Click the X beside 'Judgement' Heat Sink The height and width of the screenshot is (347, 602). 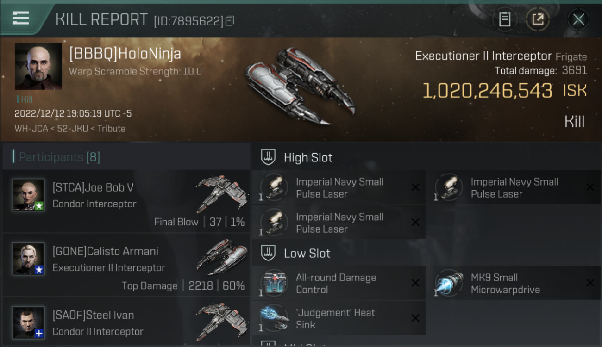point(415,318)
